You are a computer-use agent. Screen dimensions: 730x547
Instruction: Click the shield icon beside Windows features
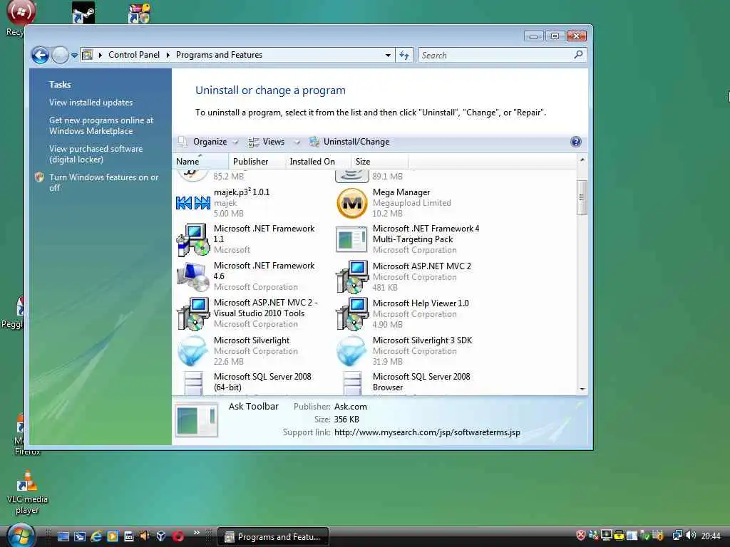click(x=40, y=177)
